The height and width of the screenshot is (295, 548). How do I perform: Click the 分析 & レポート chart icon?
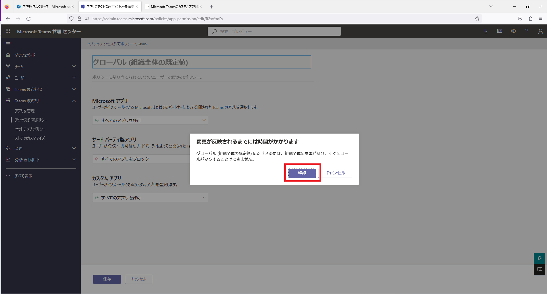click(x=8, y=159)
